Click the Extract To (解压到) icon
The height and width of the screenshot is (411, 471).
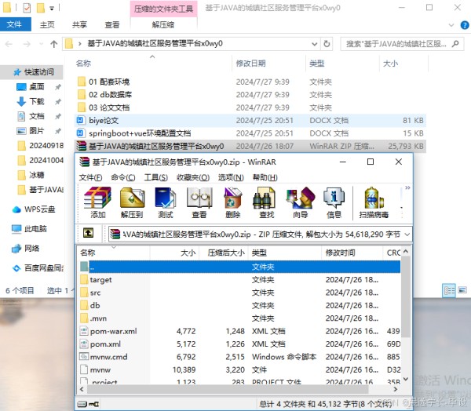[132, 202]
